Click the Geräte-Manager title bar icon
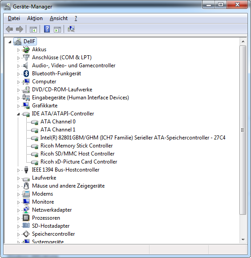The height and width of the screenshot is (258, 251). click(x=7, y=7)
